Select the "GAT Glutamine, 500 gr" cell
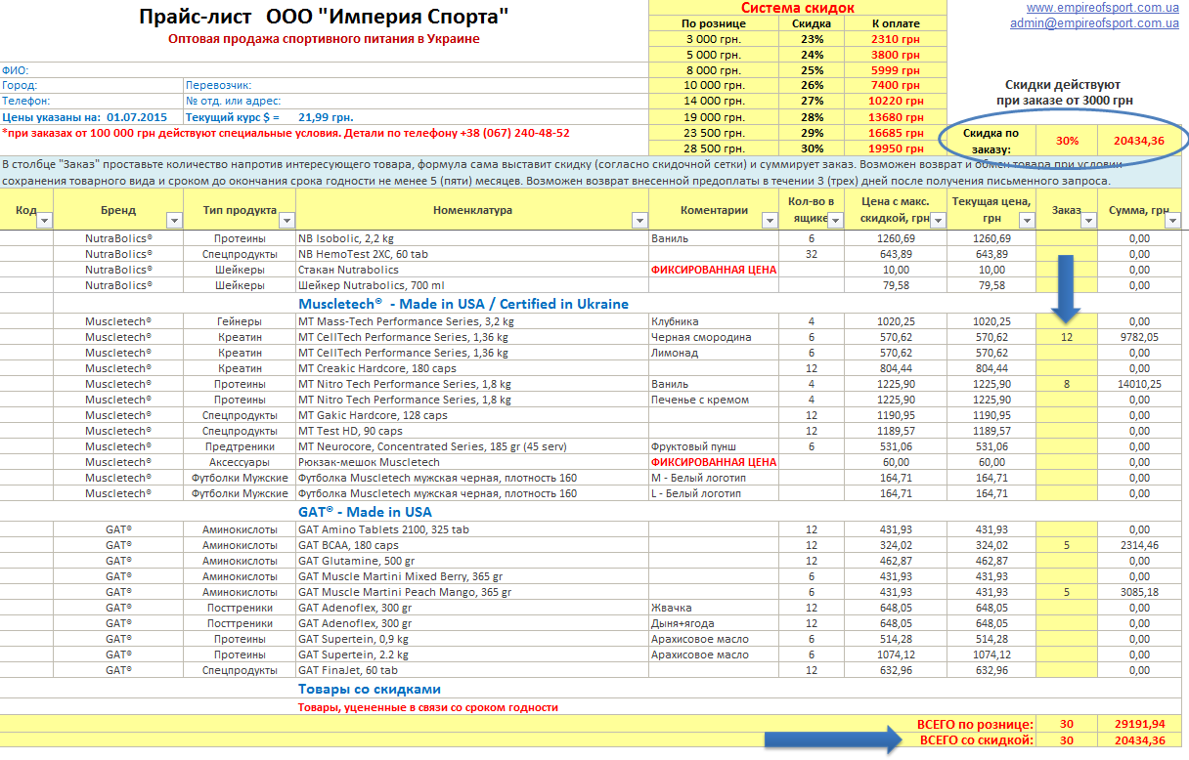 pyautogui.click(x=471, y=561)
